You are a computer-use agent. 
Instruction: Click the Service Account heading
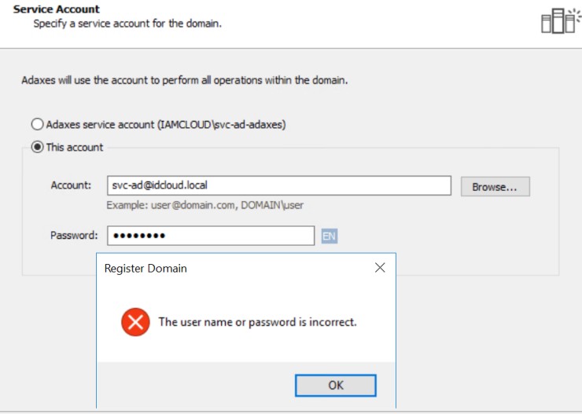pyautogui.click(x=57, y=9)
